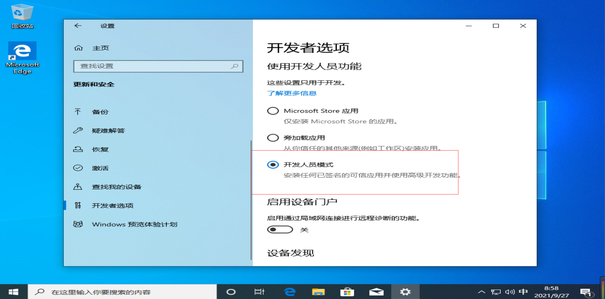Click the 更新和安全 section heading

(94, 84)
